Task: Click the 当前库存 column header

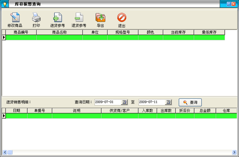Action: (x=178, y=32)
